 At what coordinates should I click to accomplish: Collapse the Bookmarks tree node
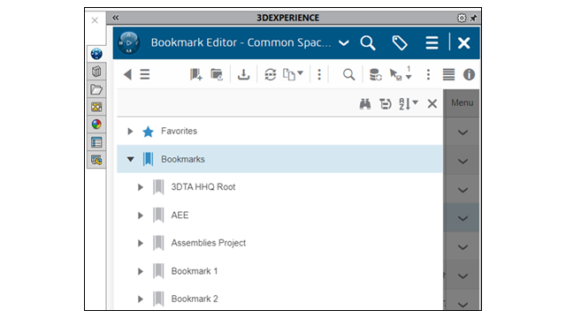(130, 159)
